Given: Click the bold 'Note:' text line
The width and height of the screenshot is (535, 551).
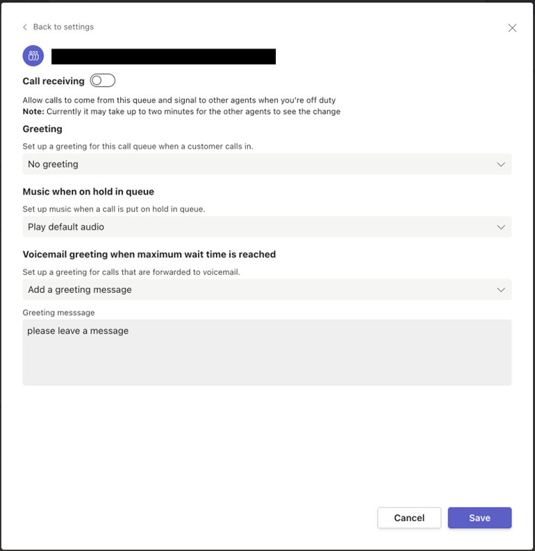Looking at the screenshot, I should tap(181, 112).
